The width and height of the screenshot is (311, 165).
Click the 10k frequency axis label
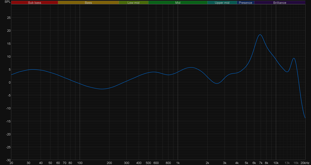276,163
